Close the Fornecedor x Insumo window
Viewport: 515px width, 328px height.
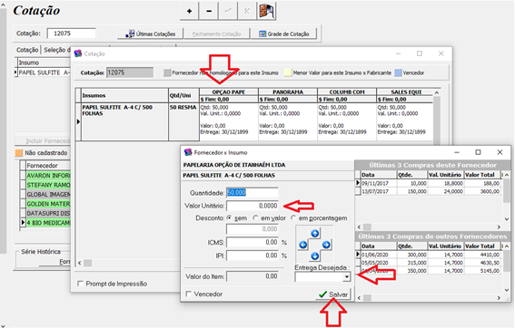tap(500, 152)
